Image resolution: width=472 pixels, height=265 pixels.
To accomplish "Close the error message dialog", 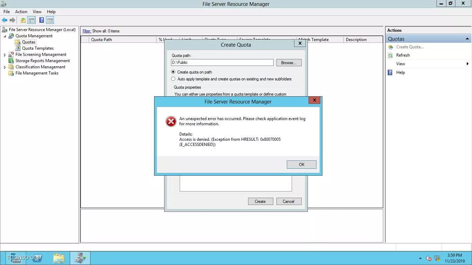I will click(x=314, y=100).
